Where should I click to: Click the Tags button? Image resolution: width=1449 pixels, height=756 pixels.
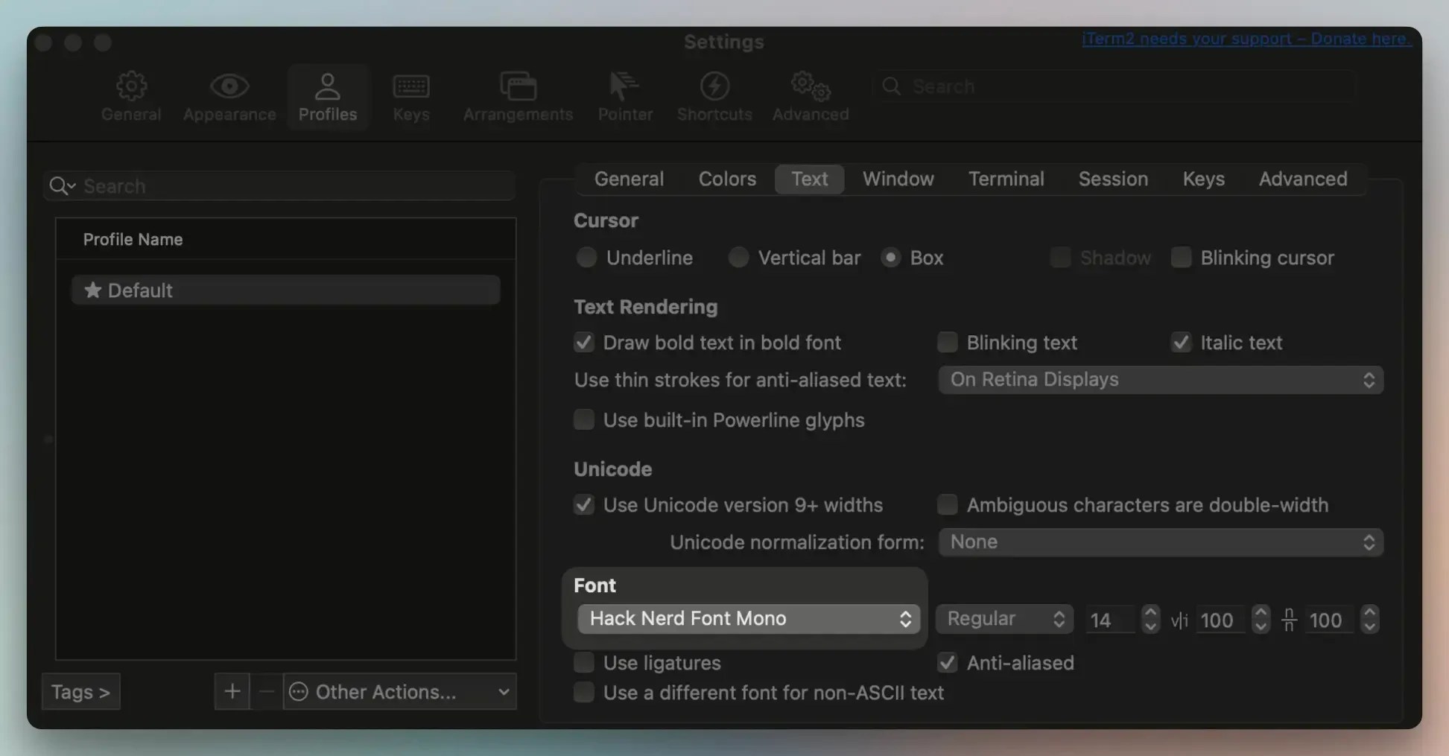click(x=80, y=691)
